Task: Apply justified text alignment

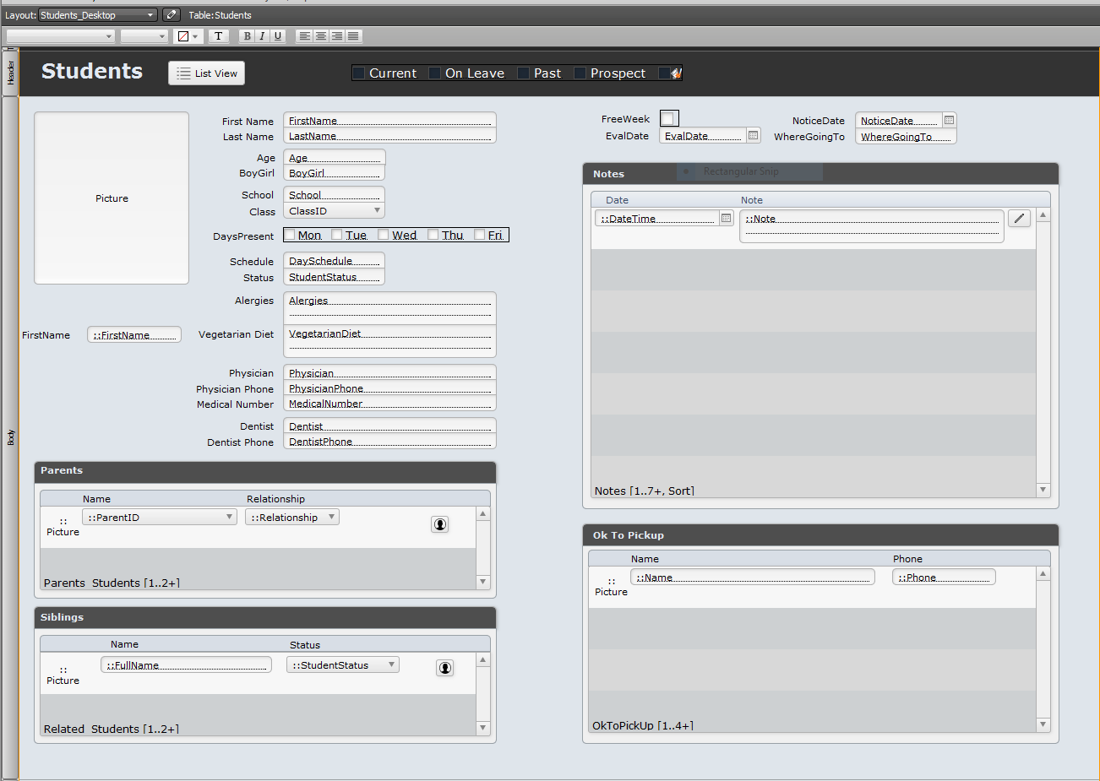Action: pos(353,36)
